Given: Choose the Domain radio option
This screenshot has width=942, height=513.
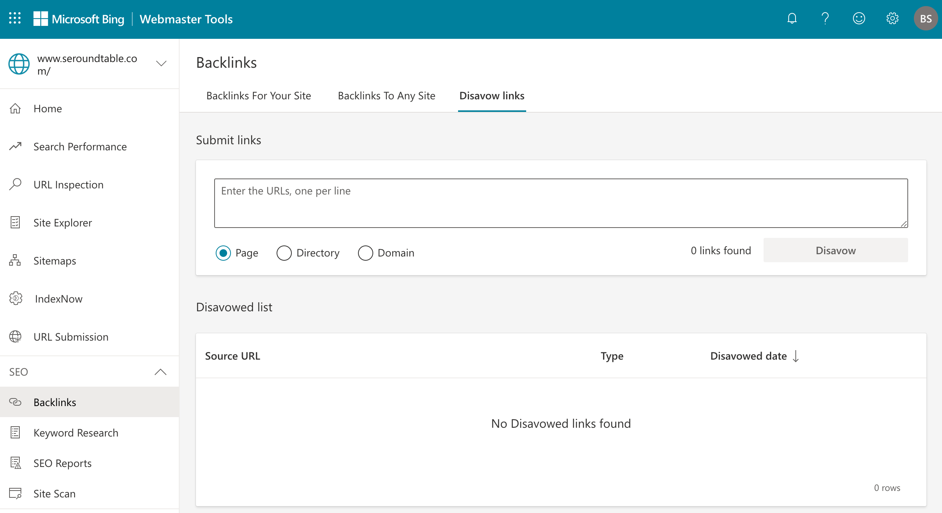Looking at the screenshot, I should point(365,253).
